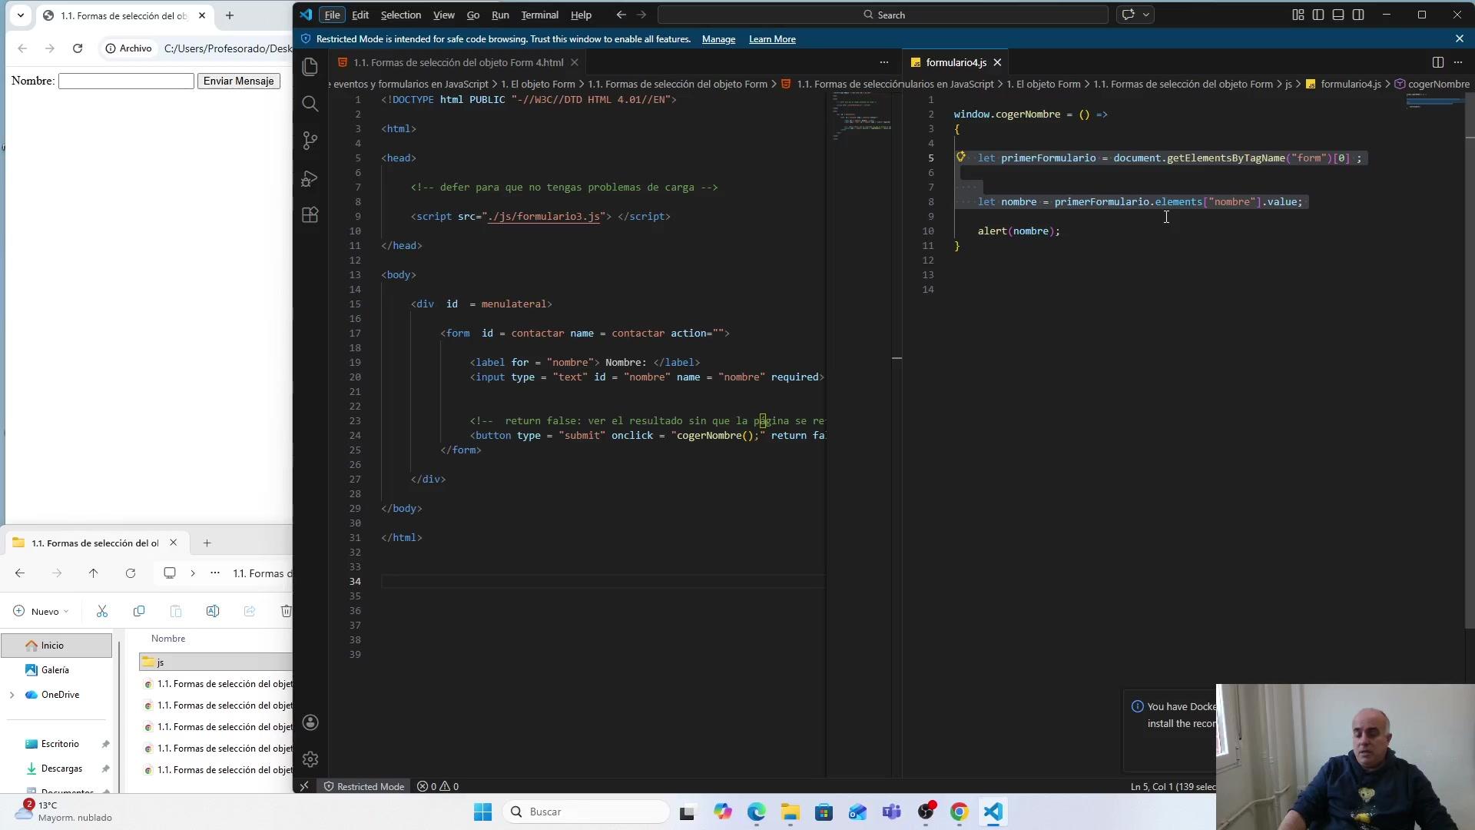This screenshot has height=830, width=1475.
Task: Switch to the Form 4.html tab
Action: coord(458,62)
